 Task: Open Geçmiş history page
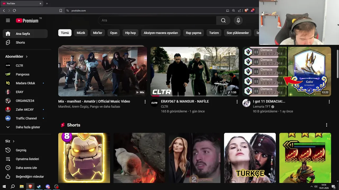[x=25, y=150]
